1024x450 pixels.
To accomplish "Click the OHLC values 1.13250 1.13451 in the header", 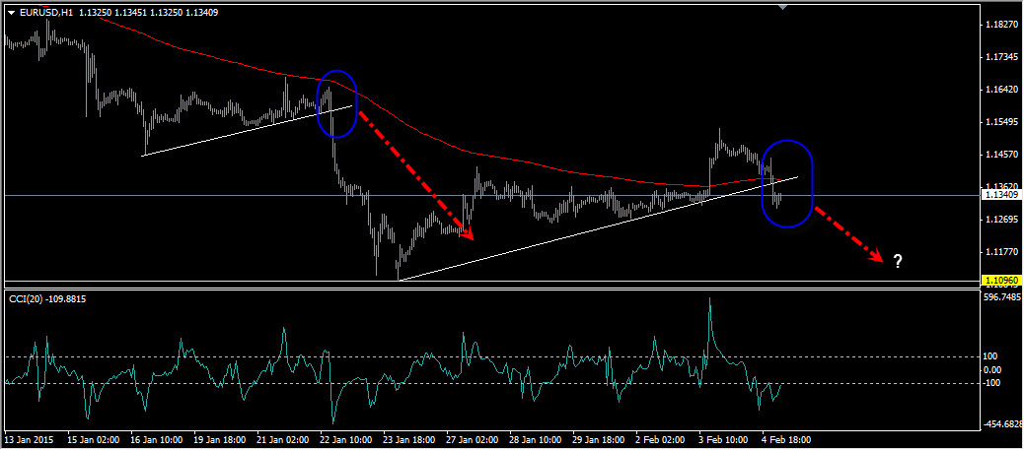I will [114, 11].
